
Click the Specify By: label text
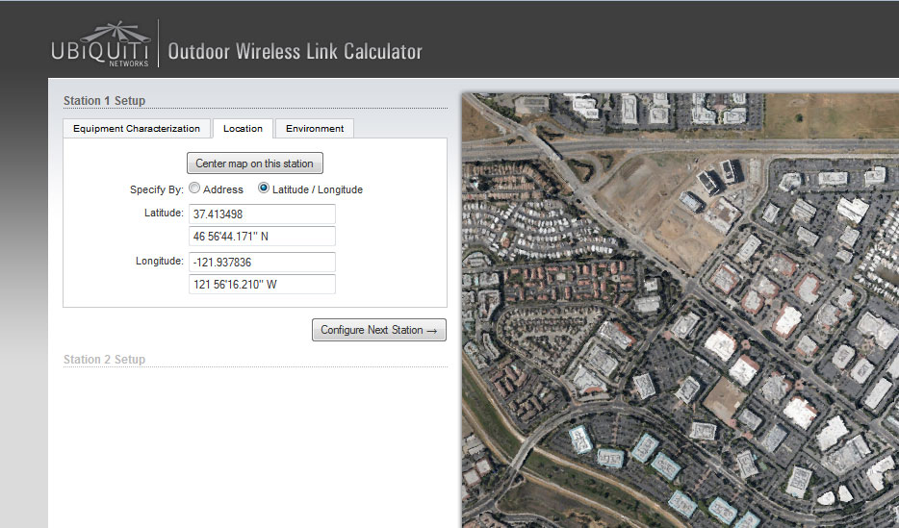click(156, 189)
